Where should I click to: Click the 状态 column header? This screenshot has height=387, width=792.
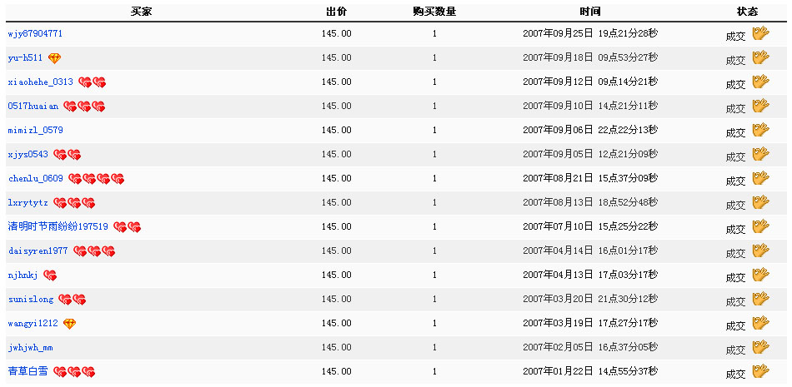pos(748,12)
